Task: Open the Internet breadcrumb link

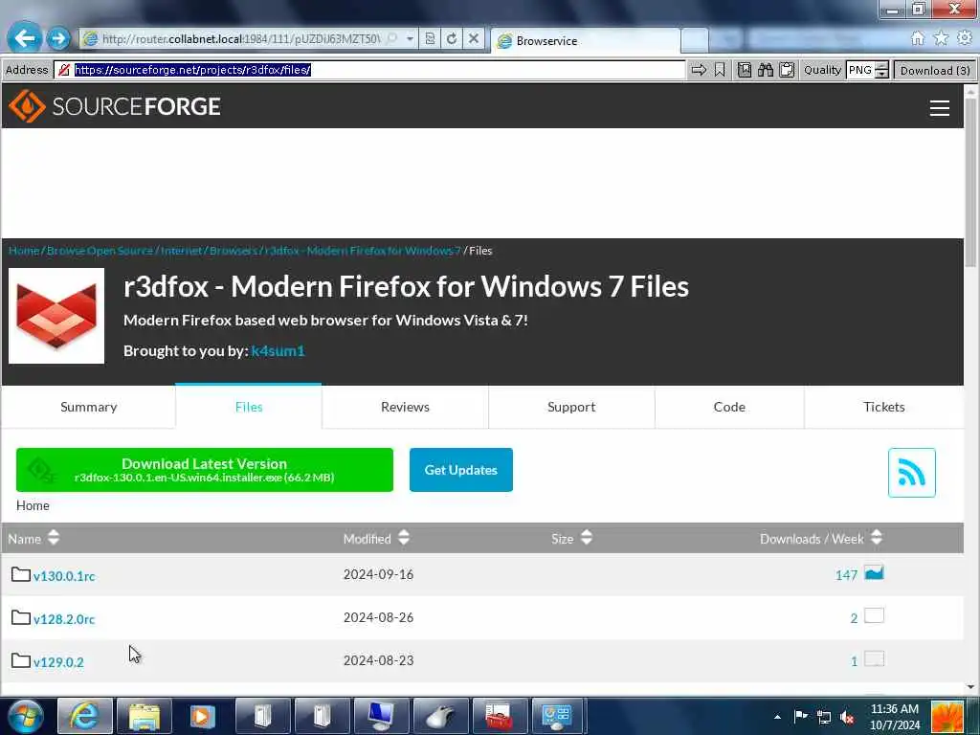Action: (181, 251)
